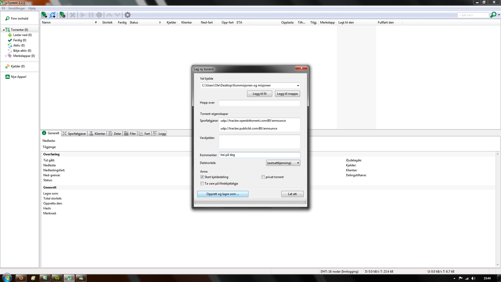Click the Add Torrent toolbar icon
The height and width of the screenshot is (282, 501).
(44, 15)
